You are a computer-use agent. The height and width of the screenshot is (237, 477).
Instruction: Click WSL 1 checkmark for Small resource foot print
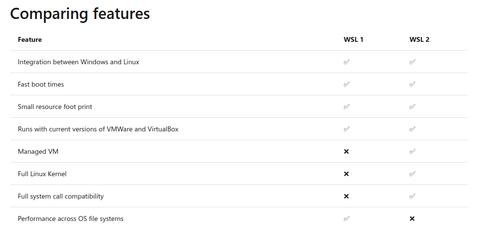click(346, 107)
